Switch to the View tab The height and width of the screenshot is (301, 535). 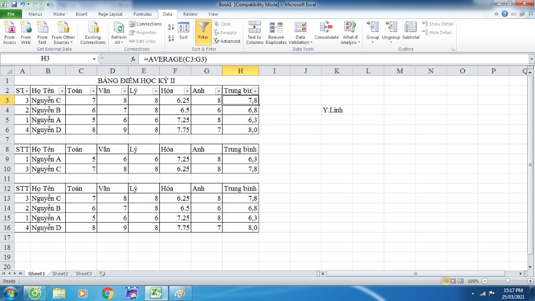pos(213,14)
